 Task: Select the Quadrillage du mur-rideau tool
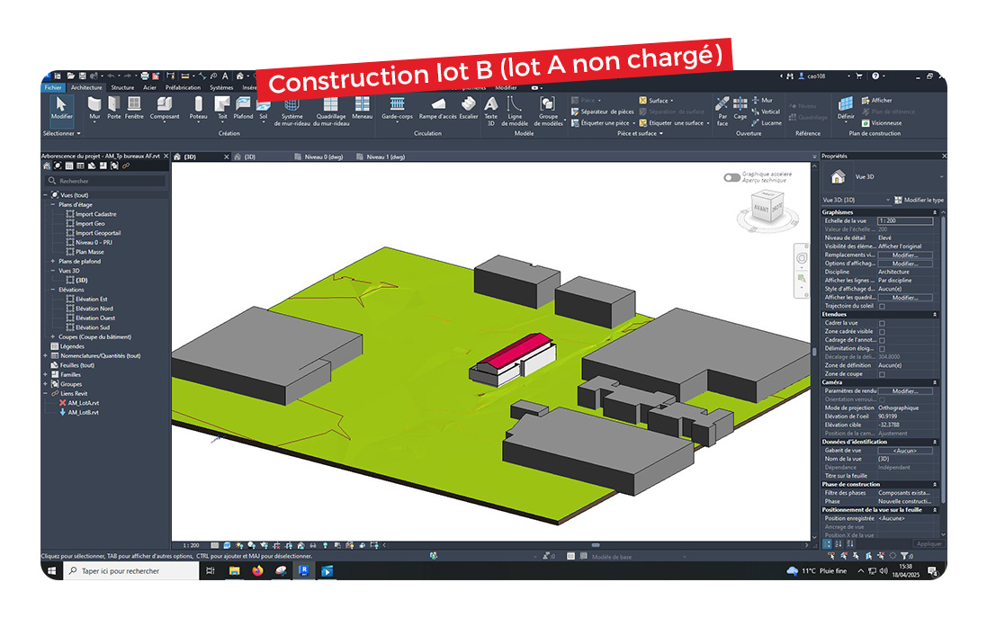(x=331, y=112)
